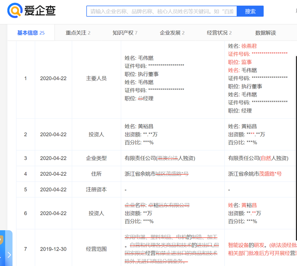
Task: Click the struck-through 卓裕远东有限公司 text
Action: 168,205
